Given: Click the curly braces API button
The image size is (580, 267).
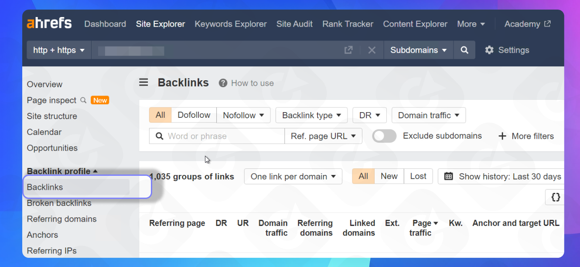Looking at the screenshot, I should [555, 197].
